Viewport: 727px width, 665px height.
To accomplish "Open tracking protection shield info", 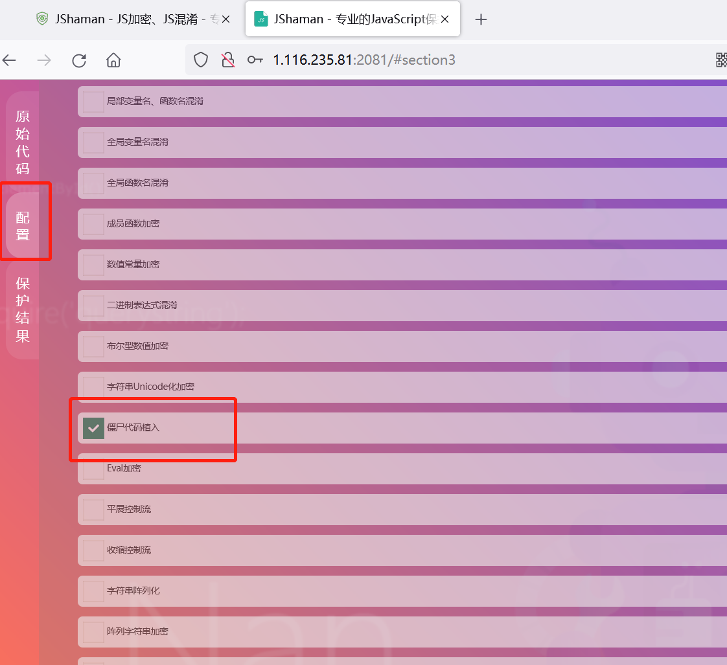I will point(201,60).
